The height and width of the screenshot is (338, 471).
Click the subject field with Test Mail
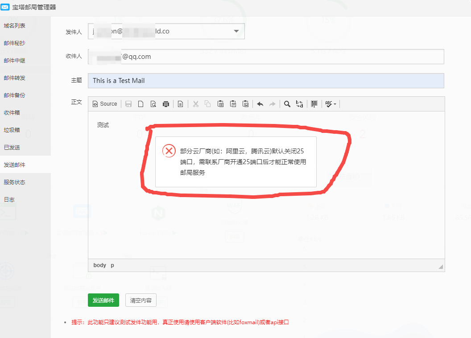[266, 80]
